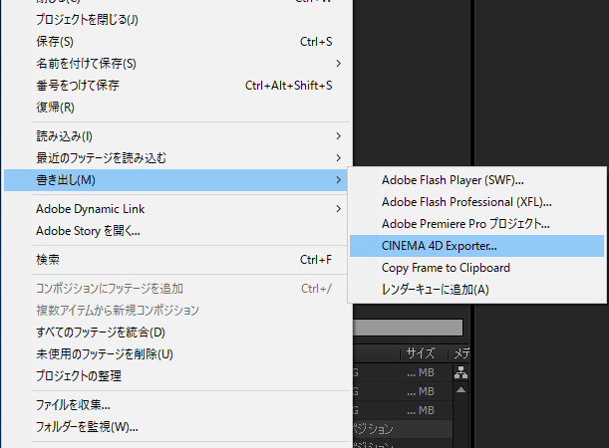Open flowchart view icon in project panel
Screen dimensions: 609x448
tap(461, 372)
